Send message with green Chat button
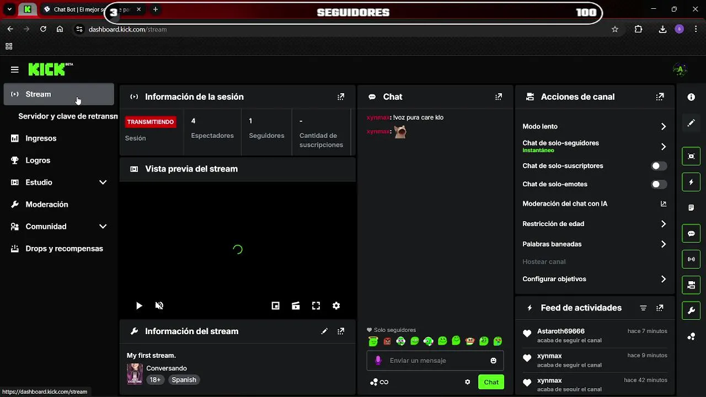706x397 pixels. (x=491, y=382)
